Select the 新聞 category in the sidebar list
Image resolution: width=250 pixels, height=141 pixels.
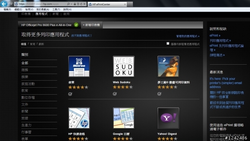tap(25, 111)
